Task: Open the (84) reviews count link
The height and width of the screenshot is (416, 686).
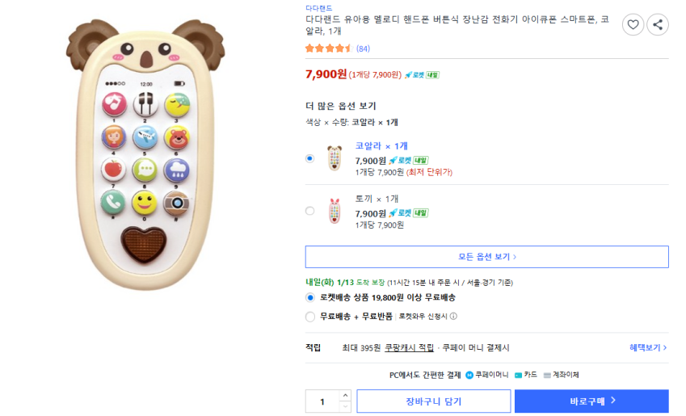Action: (x=363, y=48)
